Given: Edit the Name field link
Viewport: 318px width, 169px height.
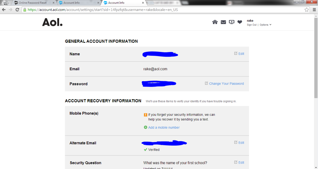Looking at the screenshot, I should pos(241,54).
